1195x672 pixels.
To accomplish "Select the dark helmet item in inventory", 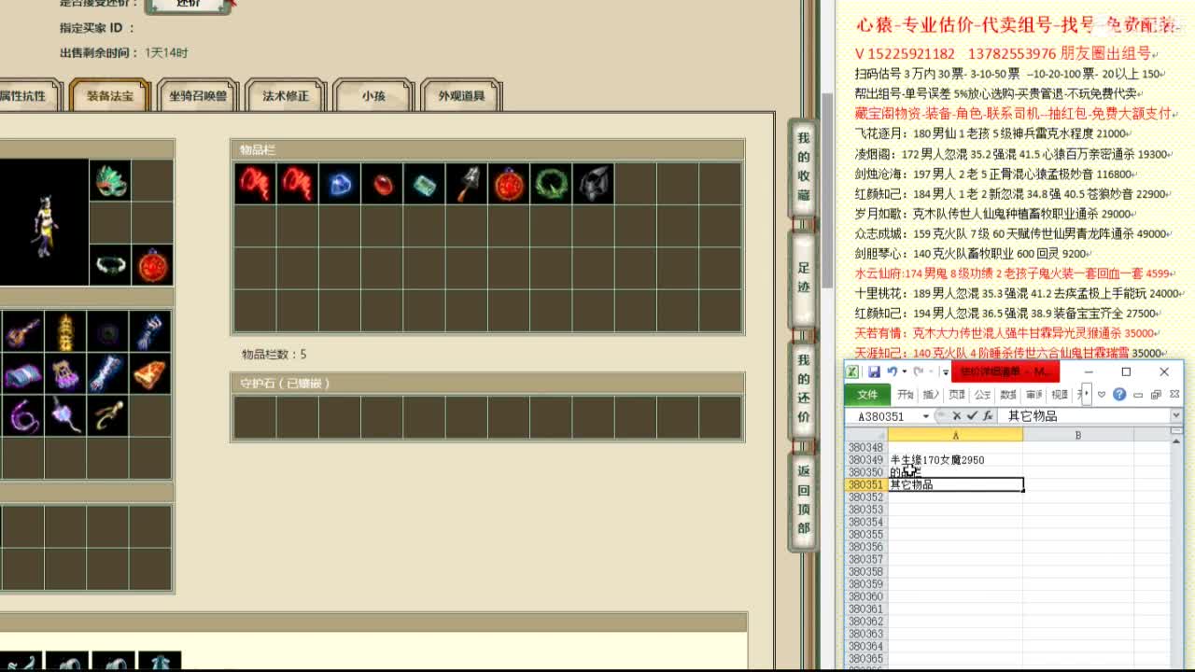I will pyautogui.click(x=592, y=184).
